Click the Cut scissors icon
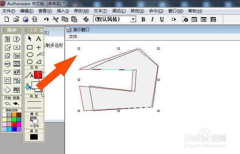240x154 pixels. coord(56,19)
